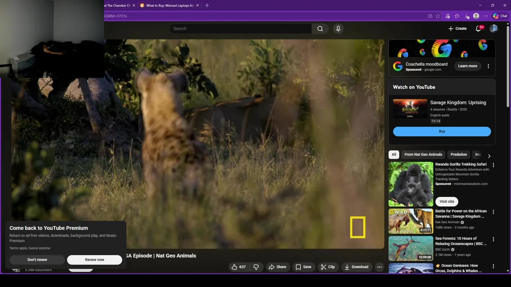Open menu for Sea Forests video
511x287 pixels.
coord(493,239)
